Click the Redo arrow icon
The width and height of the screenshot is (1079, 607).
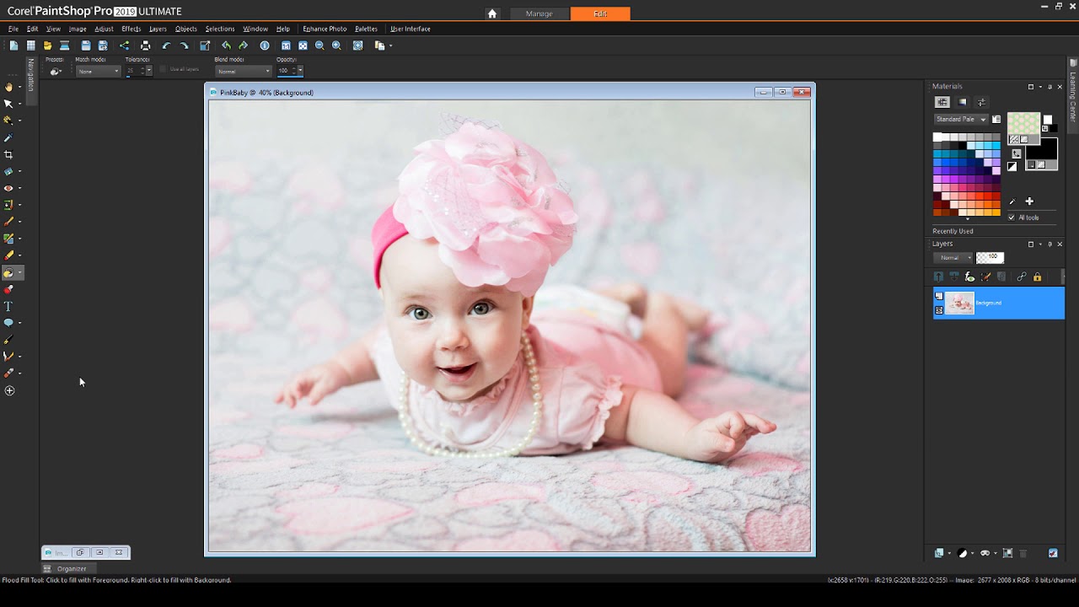[x=184, y=46]
